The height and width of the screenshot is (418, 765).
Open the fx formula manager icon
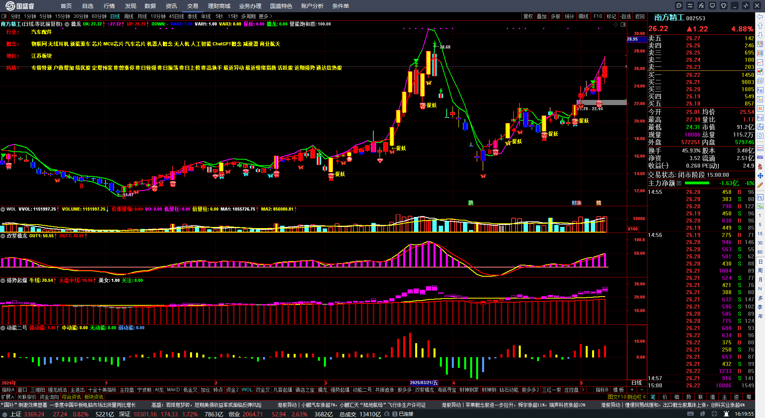pos(701,6)
